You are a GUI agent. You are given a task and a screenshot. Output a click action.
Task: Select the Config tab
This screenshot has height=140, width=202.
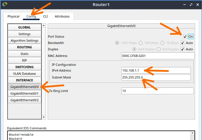[31, 16]
